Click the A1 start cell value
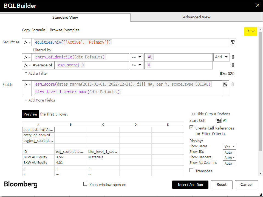This screenshot has width=263, height=197. [x=225, y=120]
